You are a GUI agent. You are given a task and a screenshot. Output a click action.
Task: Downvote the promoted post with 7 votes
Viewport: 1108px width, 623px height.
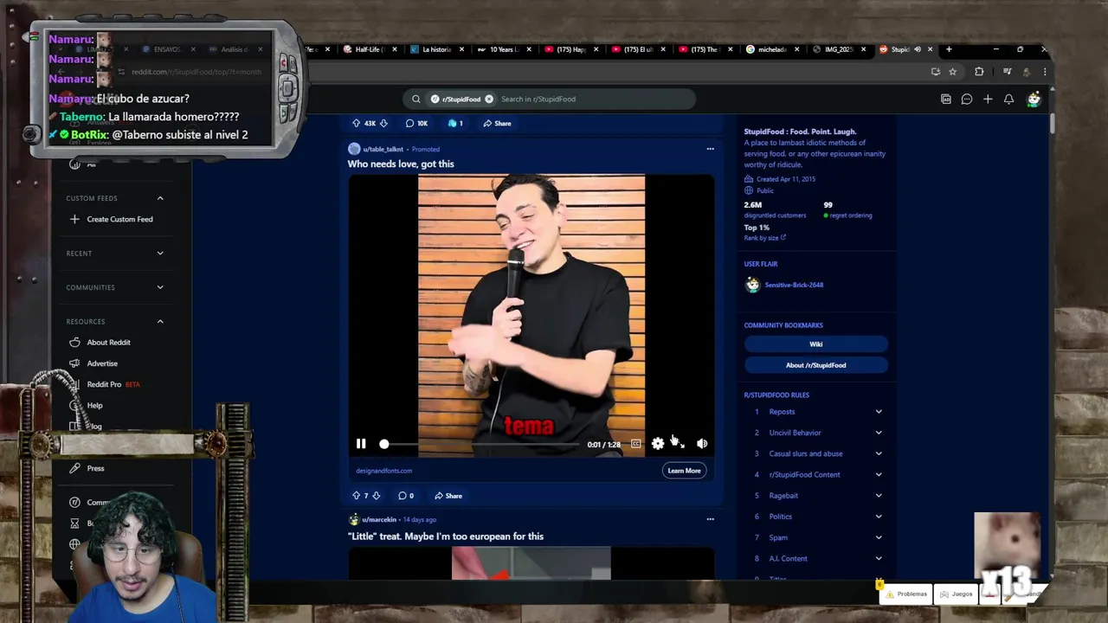click(x=376, y=496)
